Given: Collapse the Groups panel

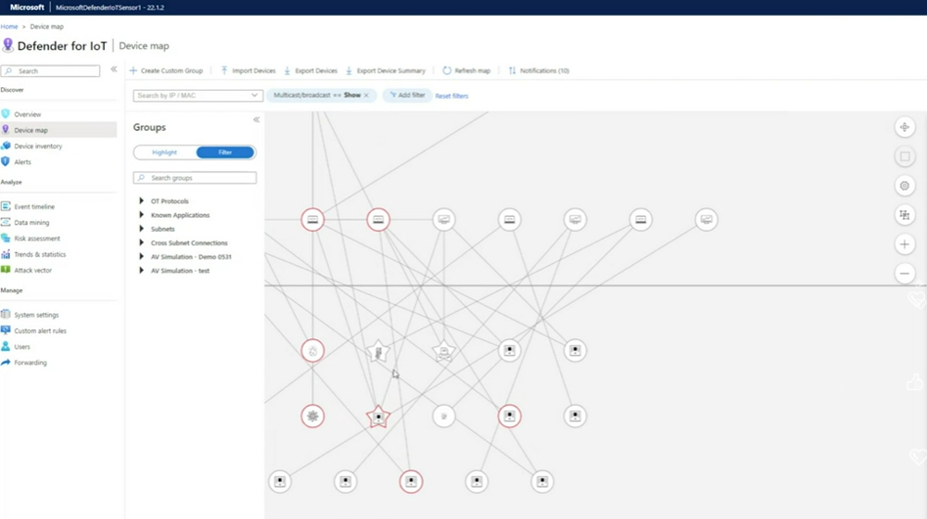Looking at the screenshot, I should click(257, 120).
